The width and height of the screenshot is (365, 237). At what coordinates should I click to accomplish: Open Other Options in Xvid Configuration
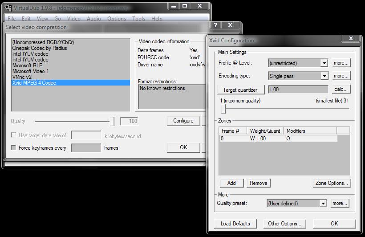point(284,224)
